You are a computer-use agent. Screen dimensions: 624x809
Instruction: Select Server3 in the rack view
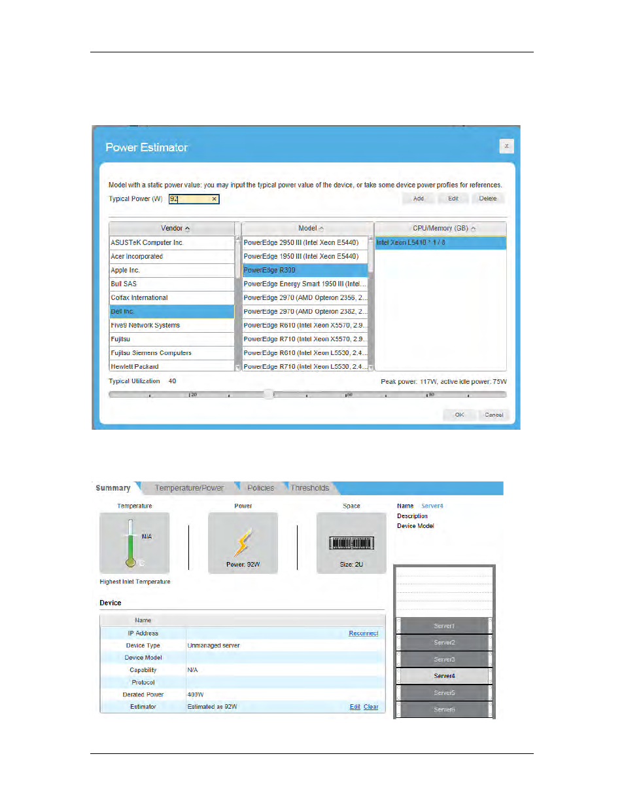coord(444,660)
